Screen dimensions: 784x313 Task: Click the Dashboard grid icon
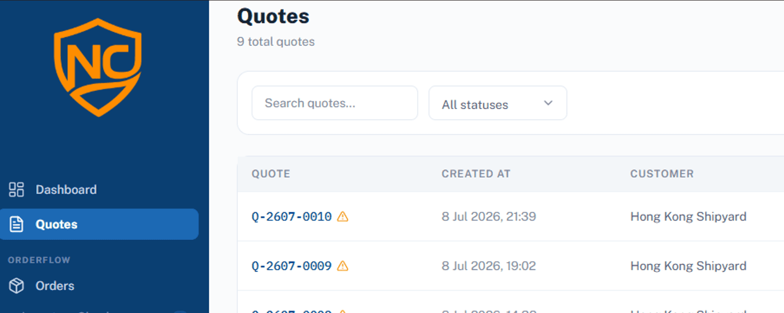tap(17, 189)
